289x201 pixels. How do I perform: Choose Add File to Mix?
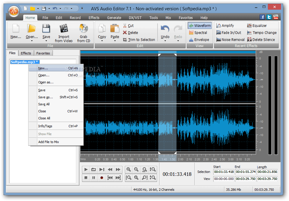[56, 142]
